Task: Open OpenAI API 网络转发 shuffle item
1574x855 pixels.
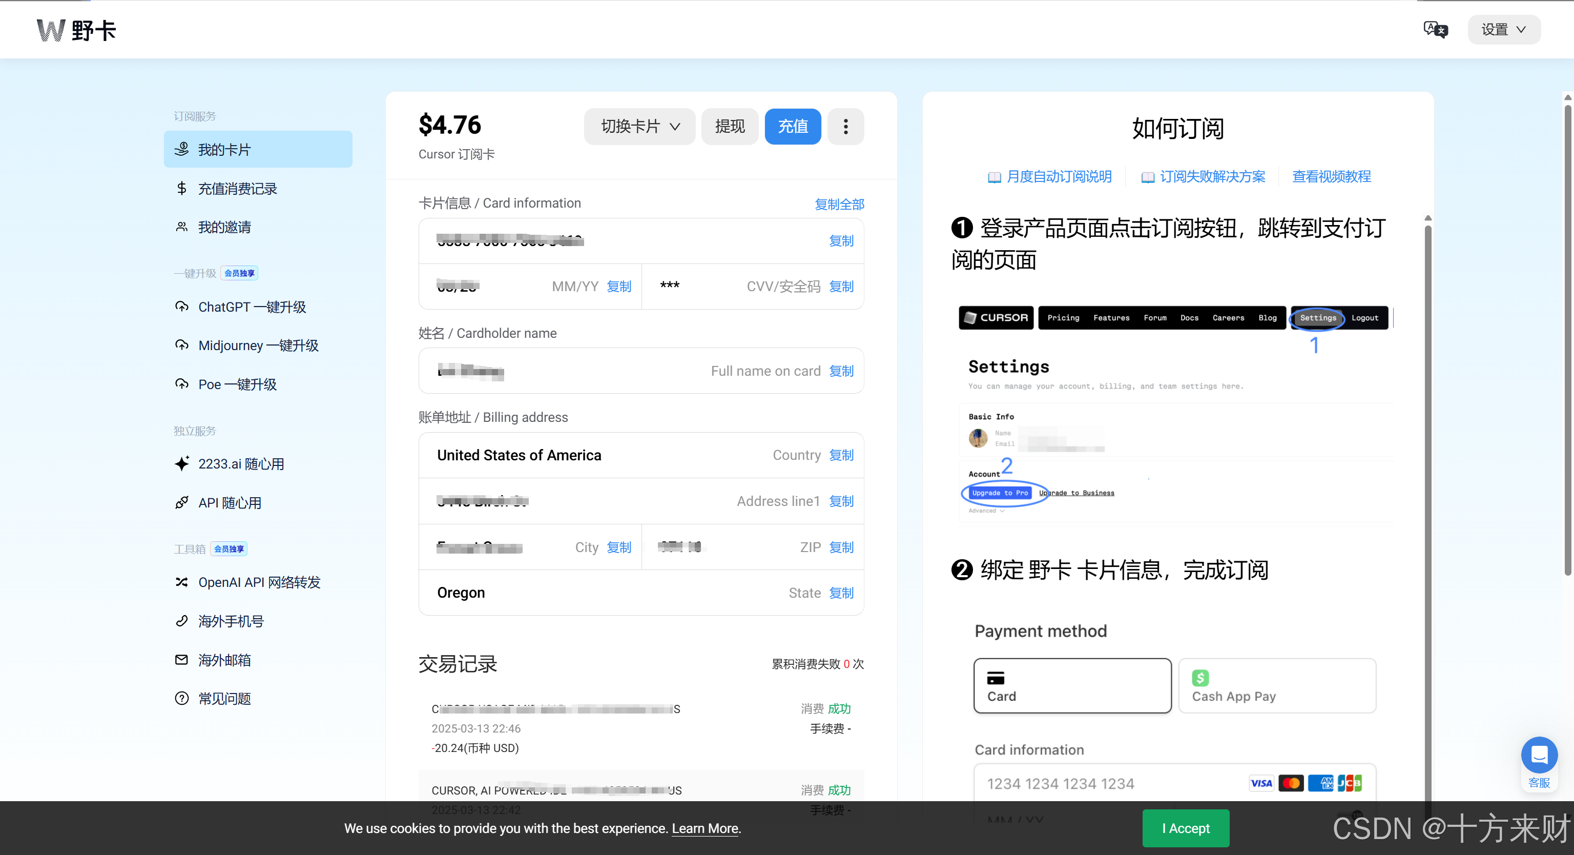Action: 259,582
